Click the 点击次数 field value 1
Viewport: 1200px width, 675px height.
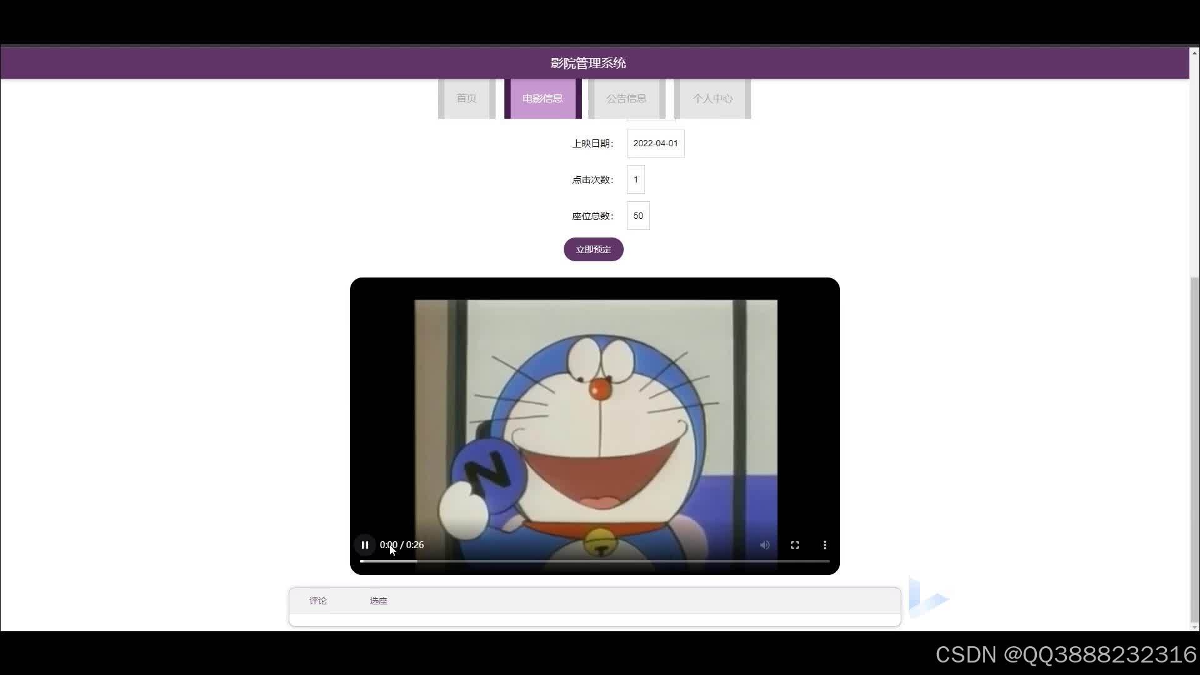pyautogui.click(x=636, y=179)
